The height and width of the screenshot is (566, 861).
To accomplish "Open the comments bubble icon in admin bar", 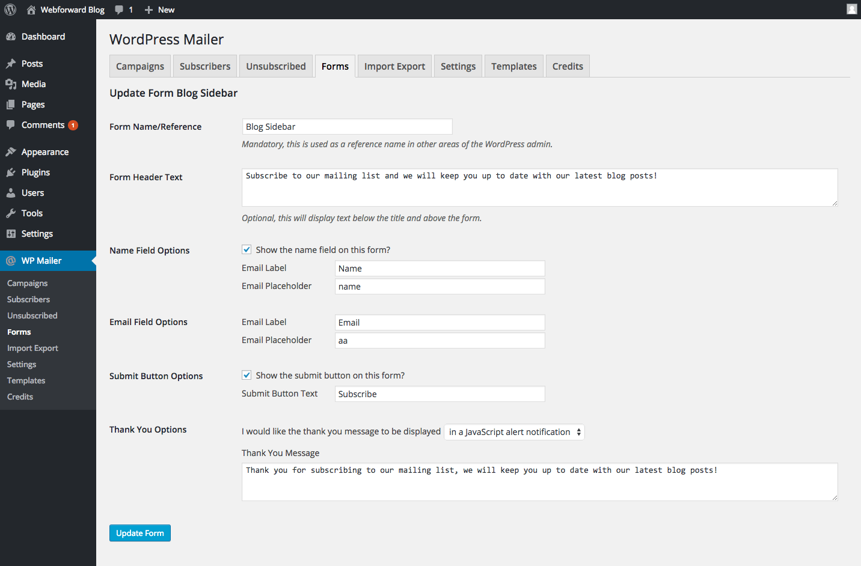I will click(x=119, y=10).
